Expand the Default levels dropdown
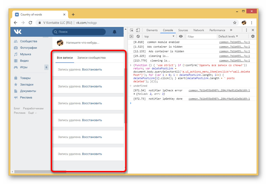Screen dimensions: 267x184 pyautogui.click(x=228, y=36)
